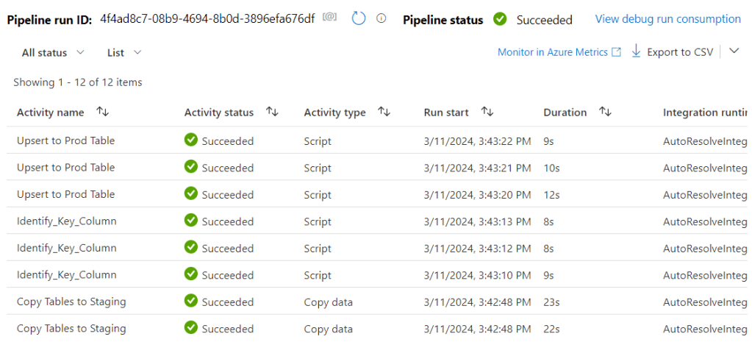Click the Export to CSV download icon
The image size is (752, 342).
[x=636, y=51]
